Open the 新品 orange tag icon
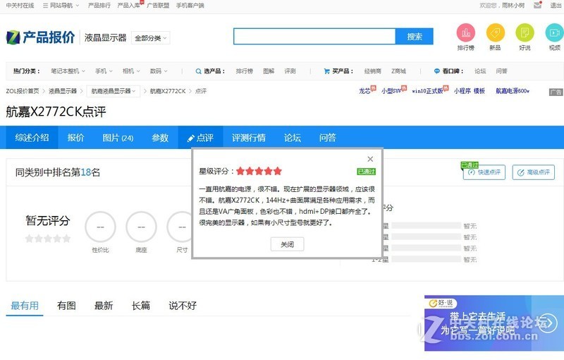The image size is (564, 360). (496, 32)
